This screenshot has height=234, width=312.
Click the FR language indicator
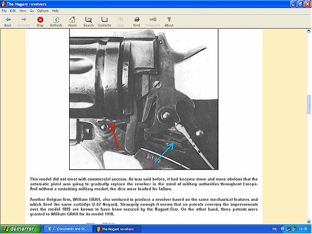(274, 229)
